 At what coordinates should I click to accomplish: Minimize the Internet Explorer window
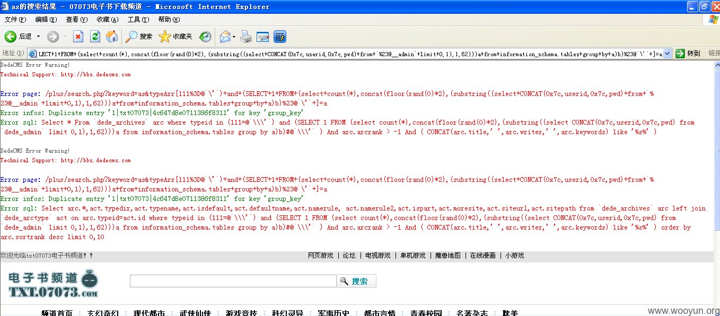692,7
